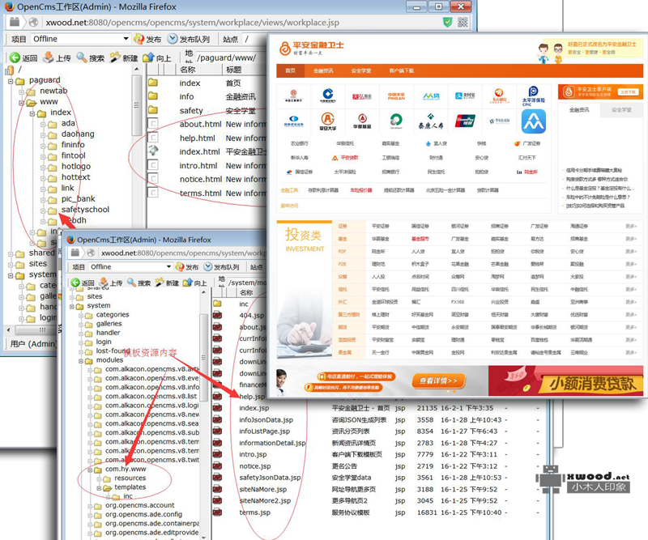Collapse the com.hy.www module node
This screenshot has height=540, width=648.
(90, 470)
